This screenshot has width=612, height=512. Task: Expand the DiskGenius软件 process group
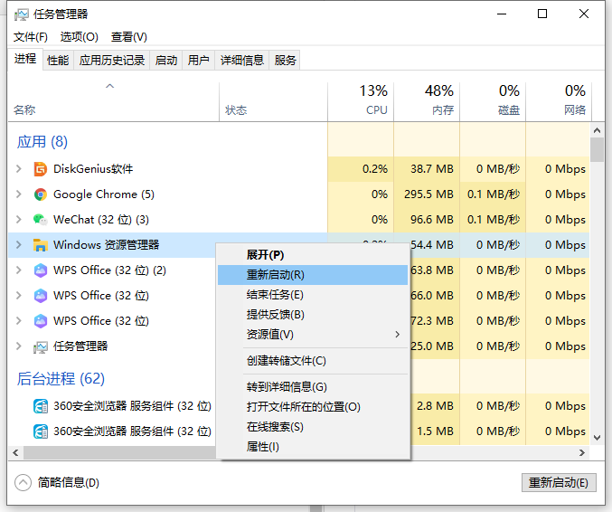point(19,169)
